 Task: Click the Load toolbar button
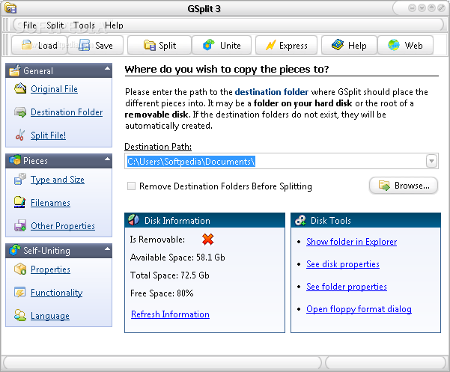pos(40,46)
